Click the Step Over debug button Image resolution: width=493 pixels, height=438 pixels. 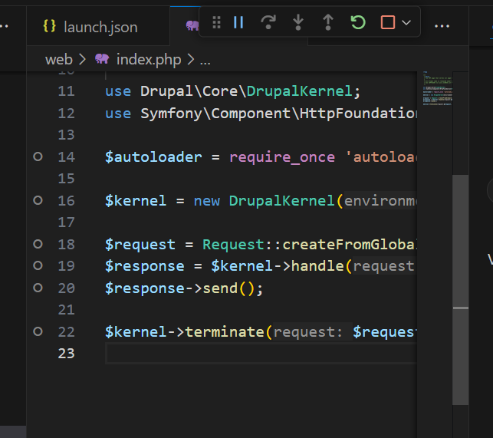pos(268,22)
